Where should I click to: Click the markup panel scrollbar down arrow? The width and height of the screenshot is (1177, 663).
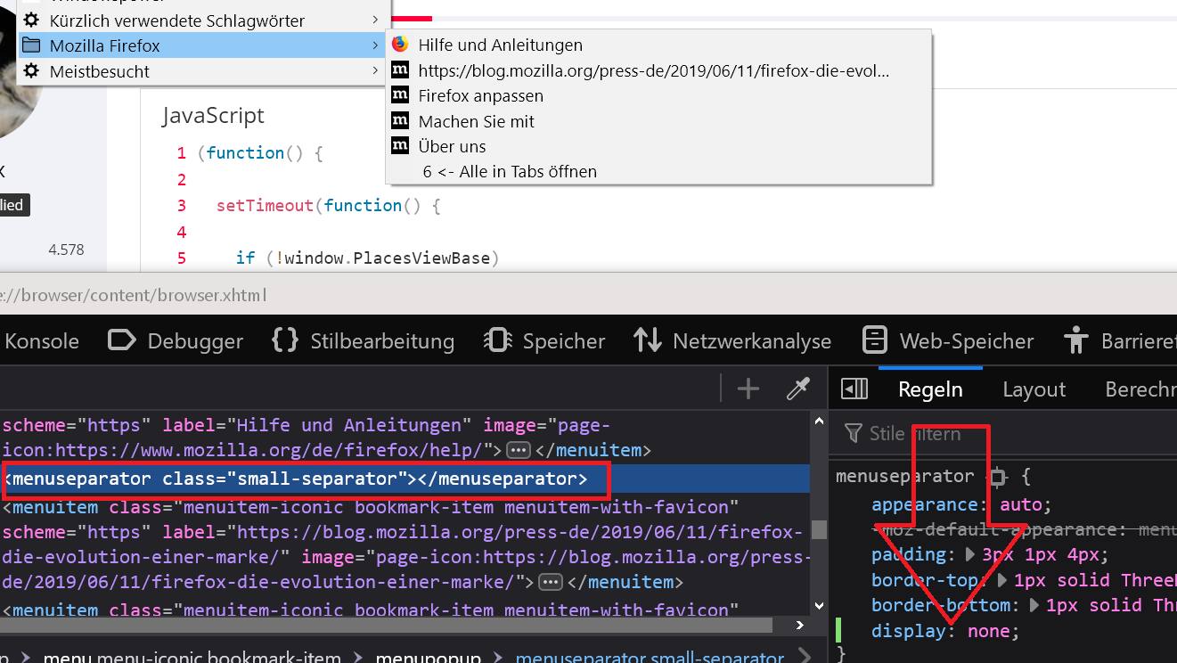click(x=820, y=605)
